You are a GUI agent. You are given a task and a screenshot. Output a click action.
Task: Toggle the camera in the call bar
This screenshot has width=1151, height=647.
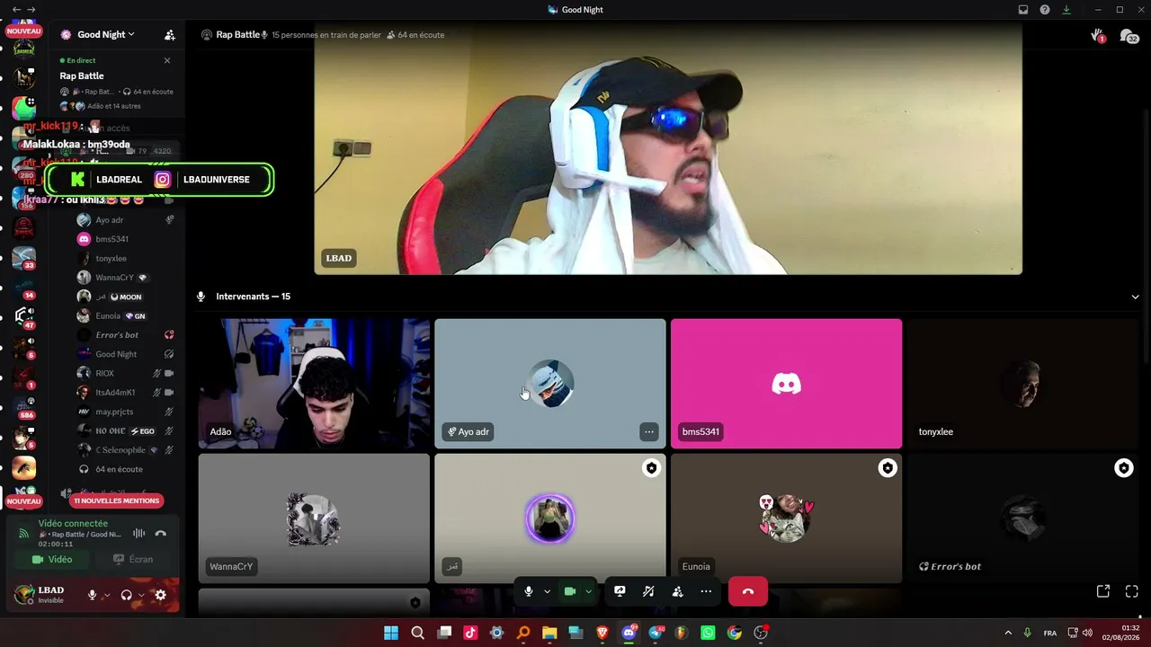pos(569,591)
